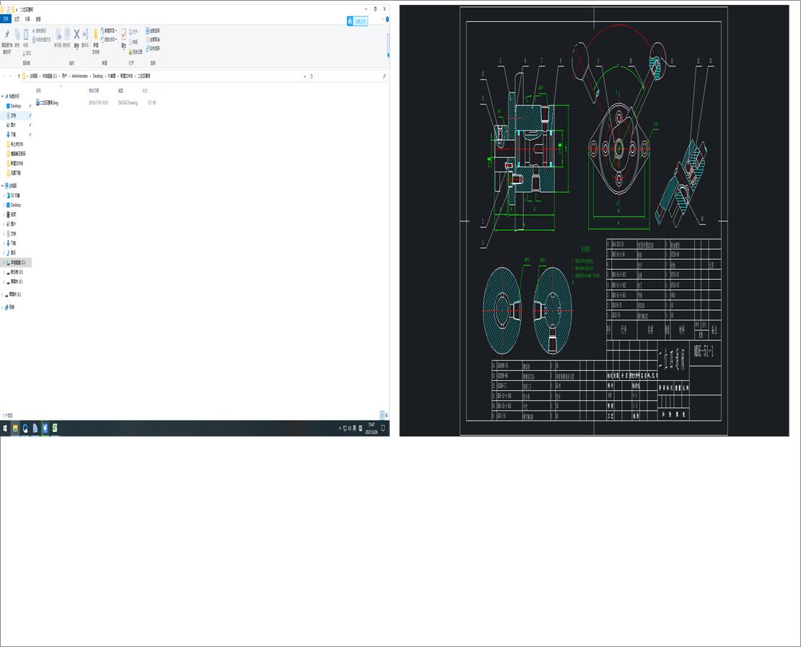
Task: Open the File menu
Action: (6, 19)
